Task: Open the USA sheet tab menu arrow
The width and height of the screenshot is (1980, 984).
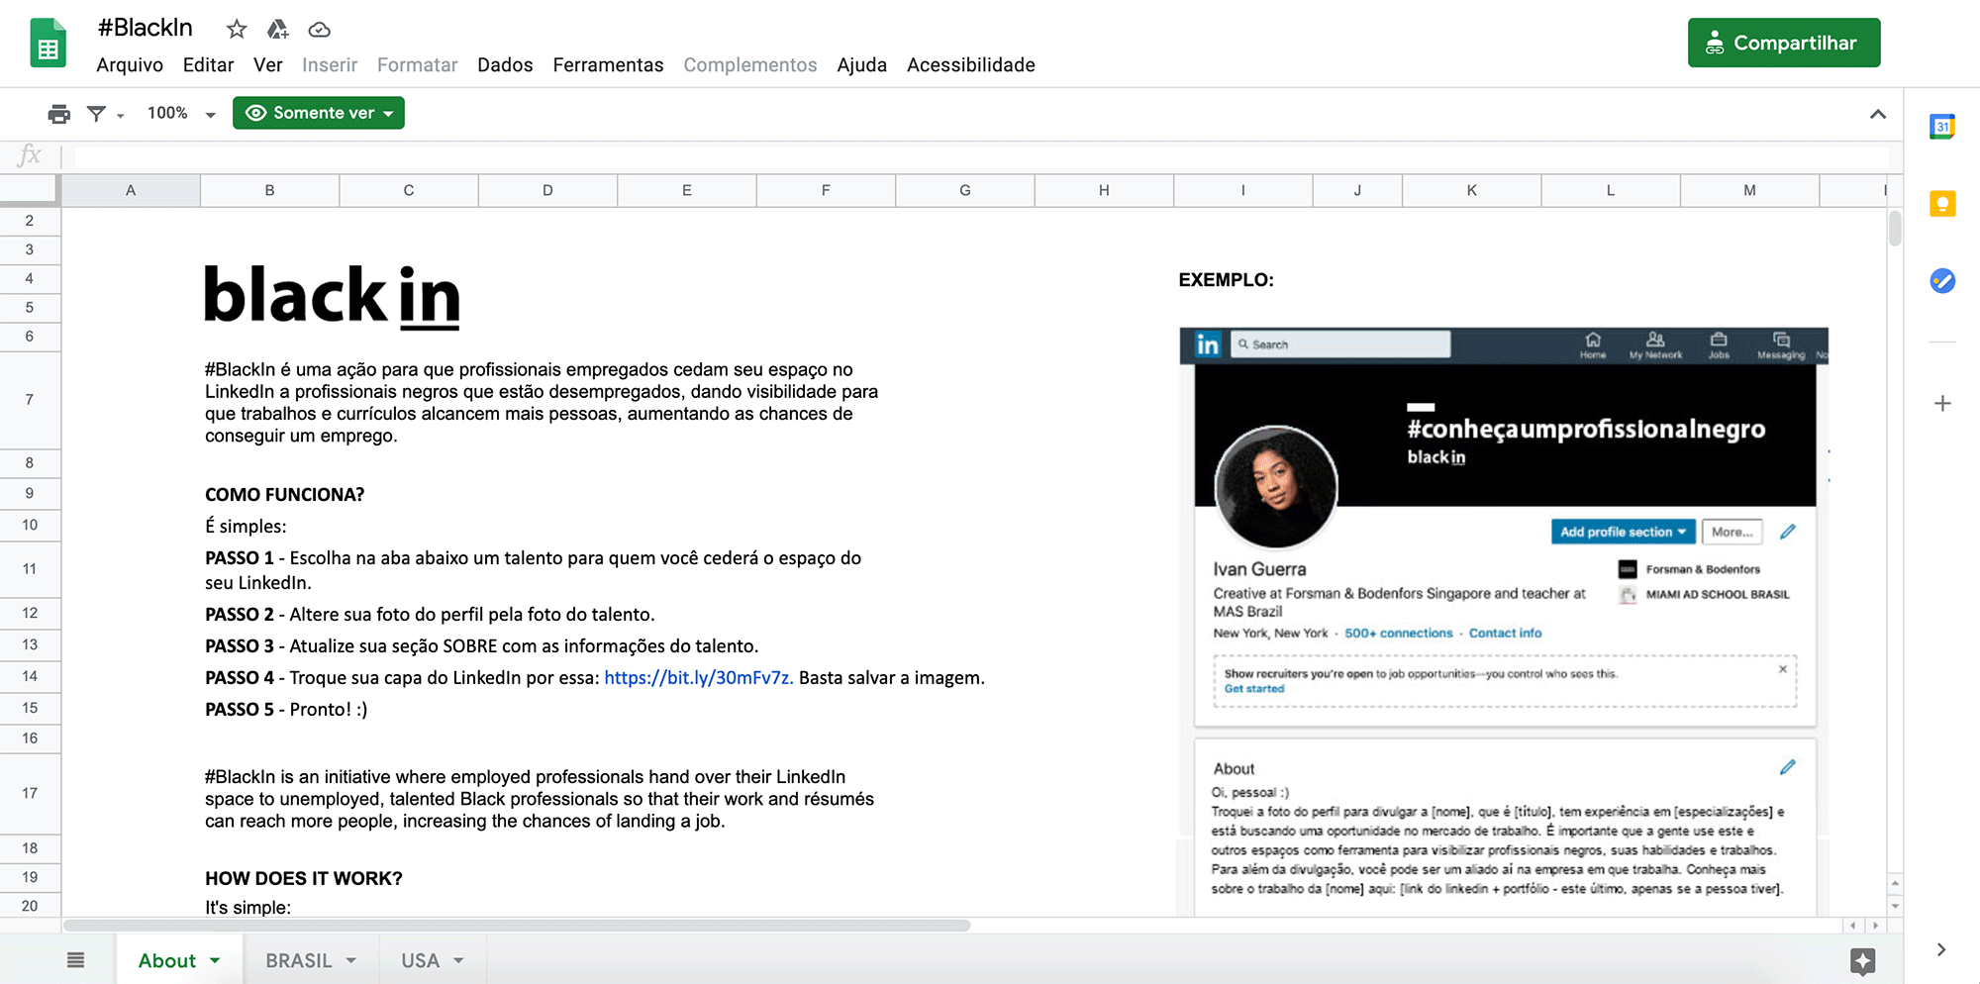Action: [x=458, y=960]
